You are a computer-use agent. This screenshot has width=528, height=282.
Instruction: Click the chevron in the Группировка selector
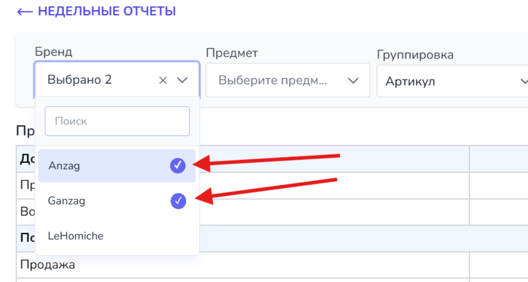[x=524, y=81]
